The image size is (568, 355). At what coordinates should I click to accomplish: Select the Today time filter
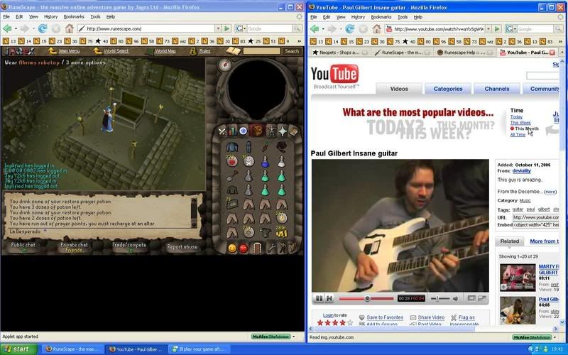516,116
